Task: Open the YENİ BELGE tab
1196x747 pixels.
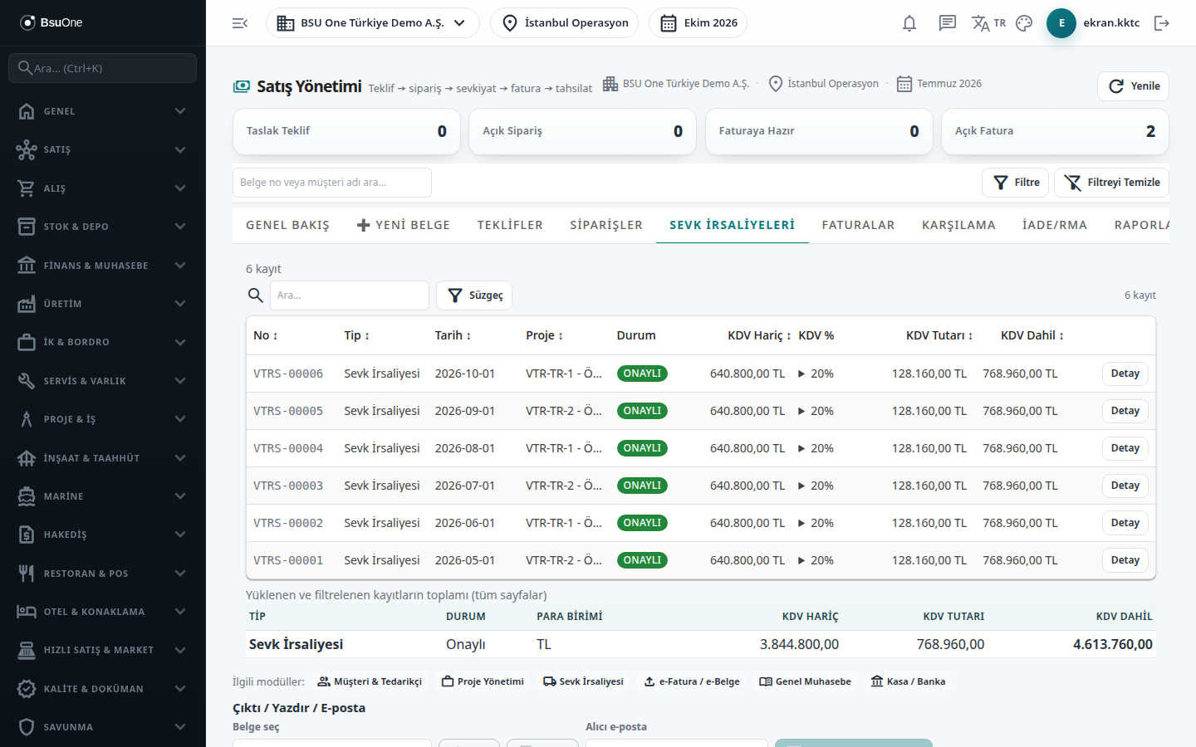Action: pos(404,225)
